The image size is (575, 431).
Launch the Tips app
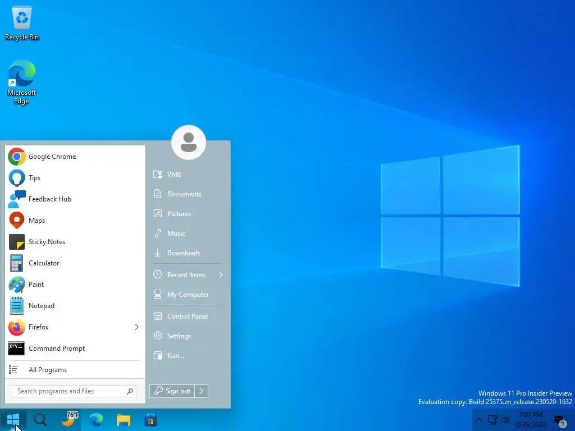click(75, 178)
